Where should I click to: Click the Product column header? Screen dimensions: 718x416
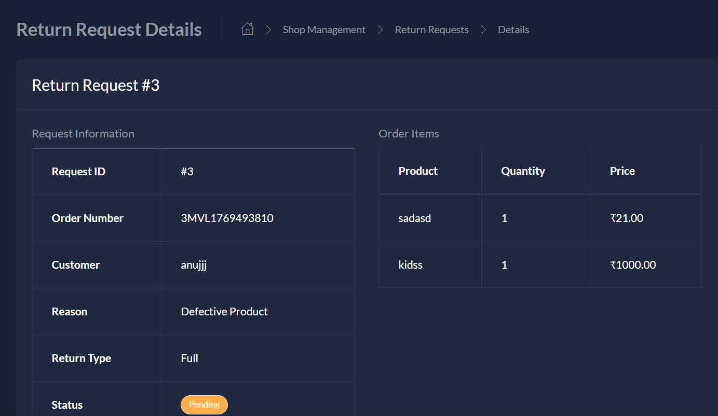click(x=418, y=171)
